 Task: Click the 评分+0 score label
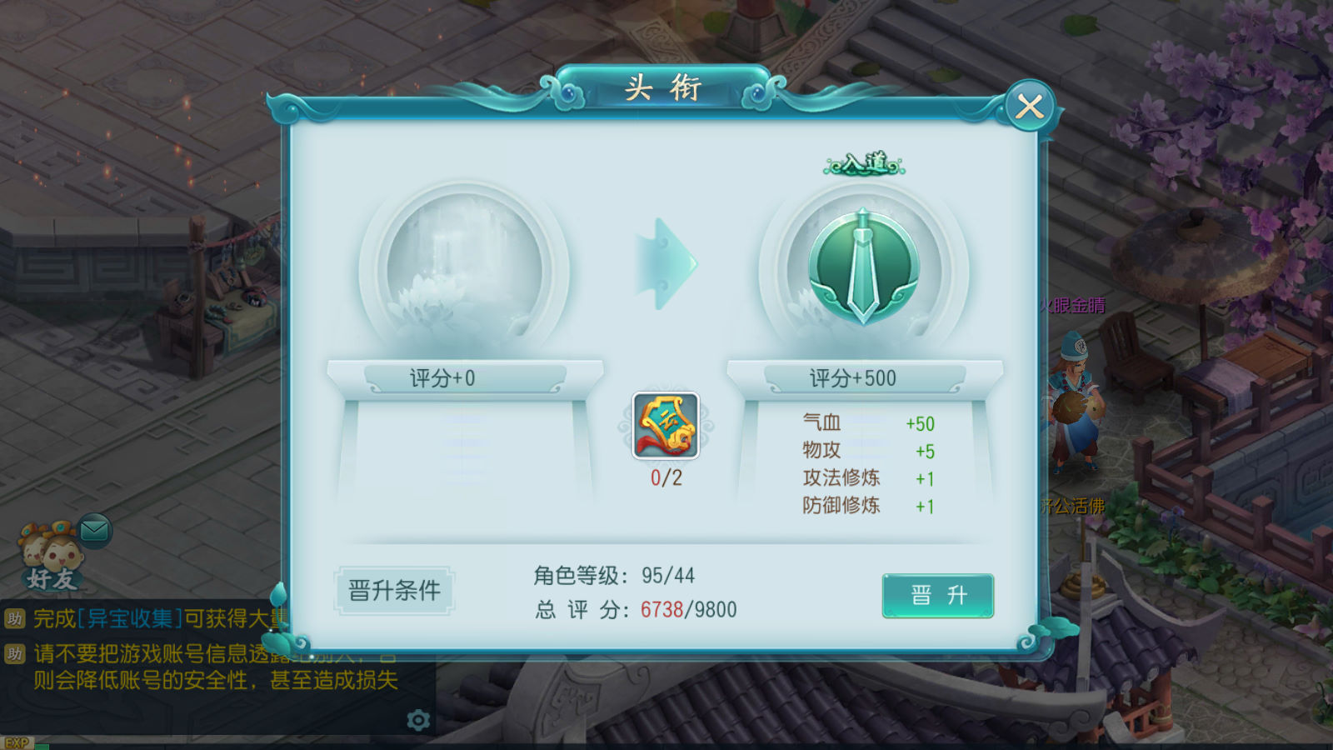click(442, 378)
